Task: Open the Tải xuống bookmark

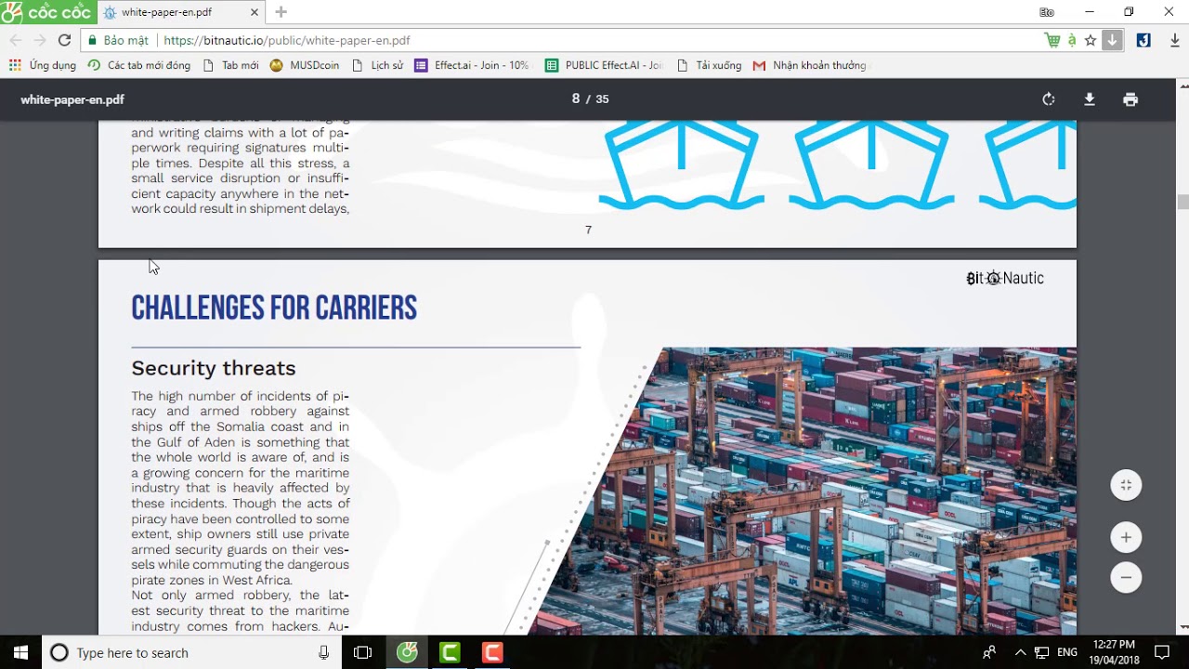Action: (x=710, y=65)
